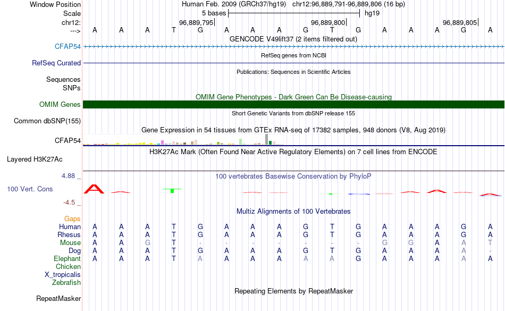Select the Human alignment row label
505x311 pixels.
coord(70,226)
